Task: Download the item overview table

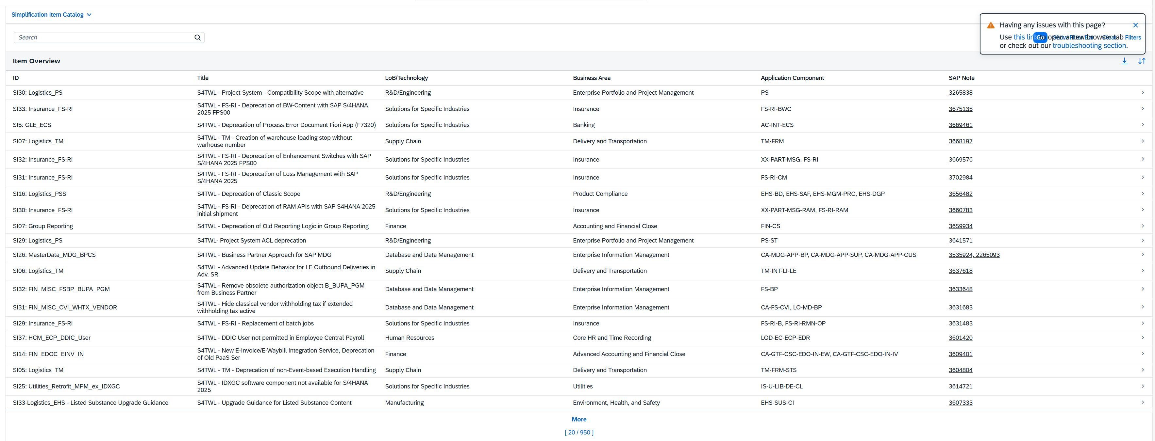Action: tap(1124, 61)
